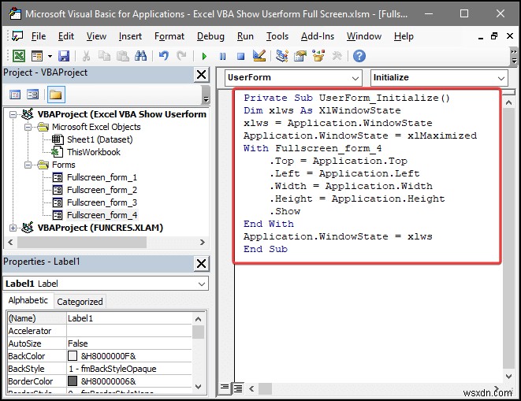Click the View Microsoft Excel toolbar icon
Image resolution: width=521 pixels, height=401 pixels.
coord(19,56)
